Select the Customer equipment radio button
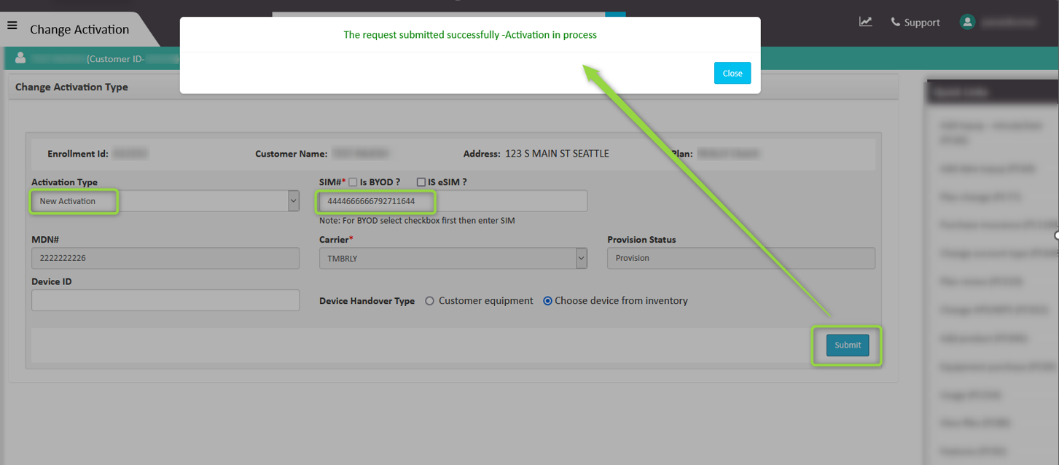The height and width of the screenshot is (465, 1059). click(x=429, y=300)
